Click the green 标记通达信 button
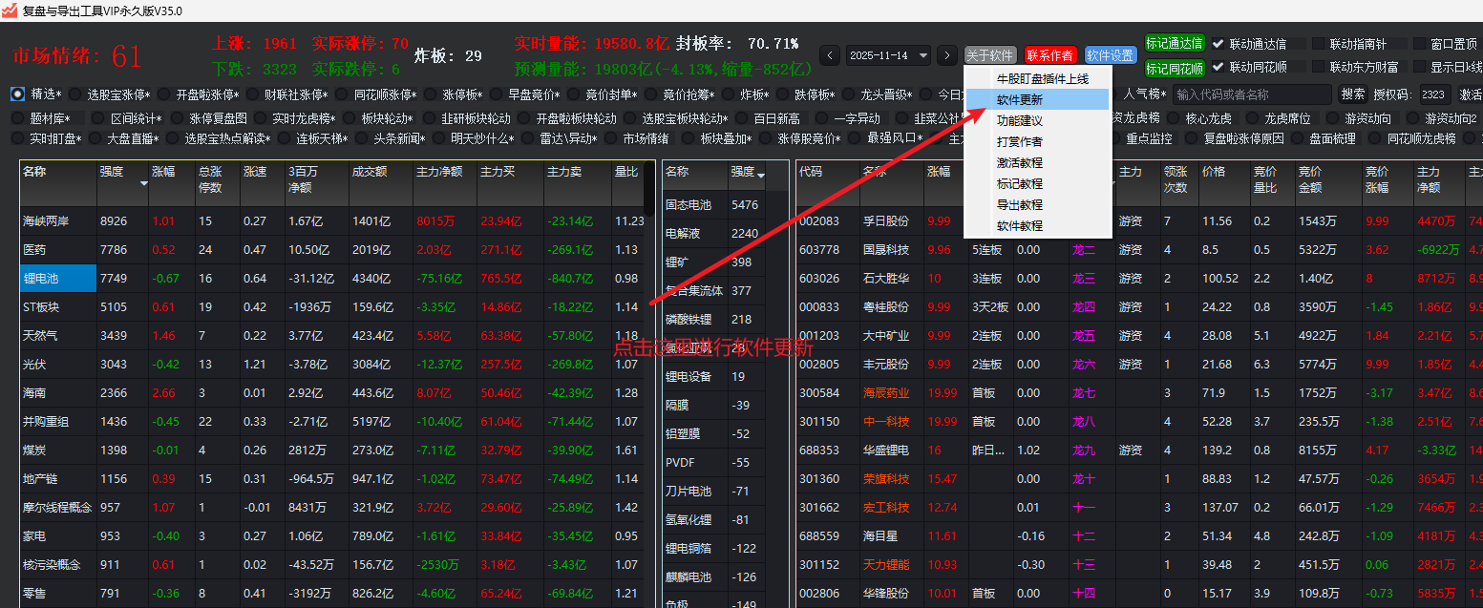The image size is (1483, 608). point(1175,44)
